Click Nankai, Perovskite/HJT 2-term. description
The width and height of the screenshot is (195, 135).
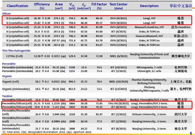(149, 100)
